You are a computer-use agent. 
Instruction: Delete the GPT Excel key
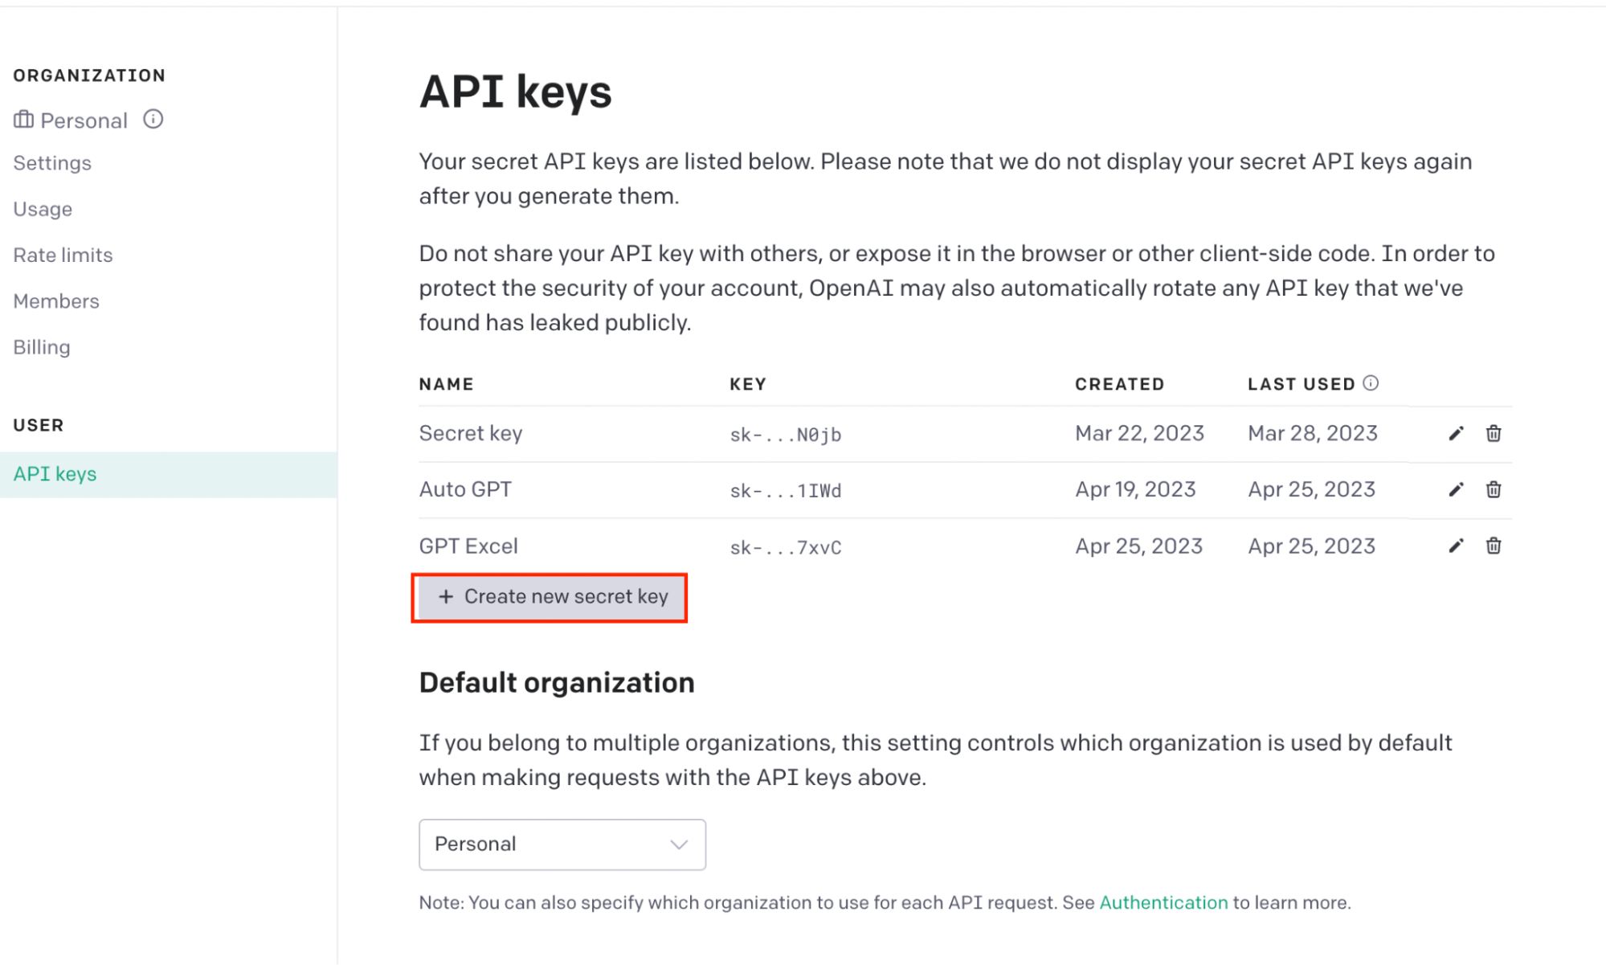click(x=1494, y=546)
